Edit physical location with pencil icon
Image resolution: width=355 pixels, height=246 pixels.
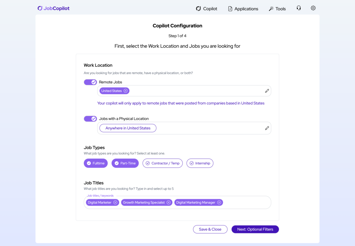267,128
